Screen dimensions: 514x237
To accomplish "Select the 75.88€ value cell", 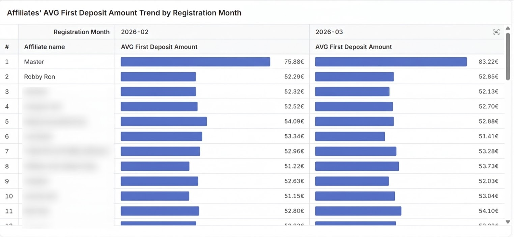I will [x=294, y=62].
